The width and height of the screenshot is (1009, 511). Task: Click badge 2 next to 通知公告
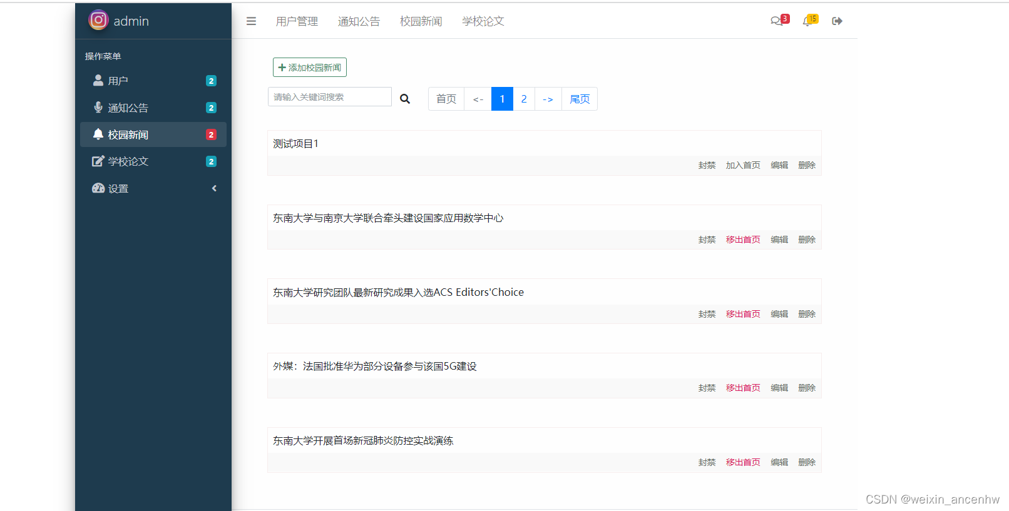point(211,108)
